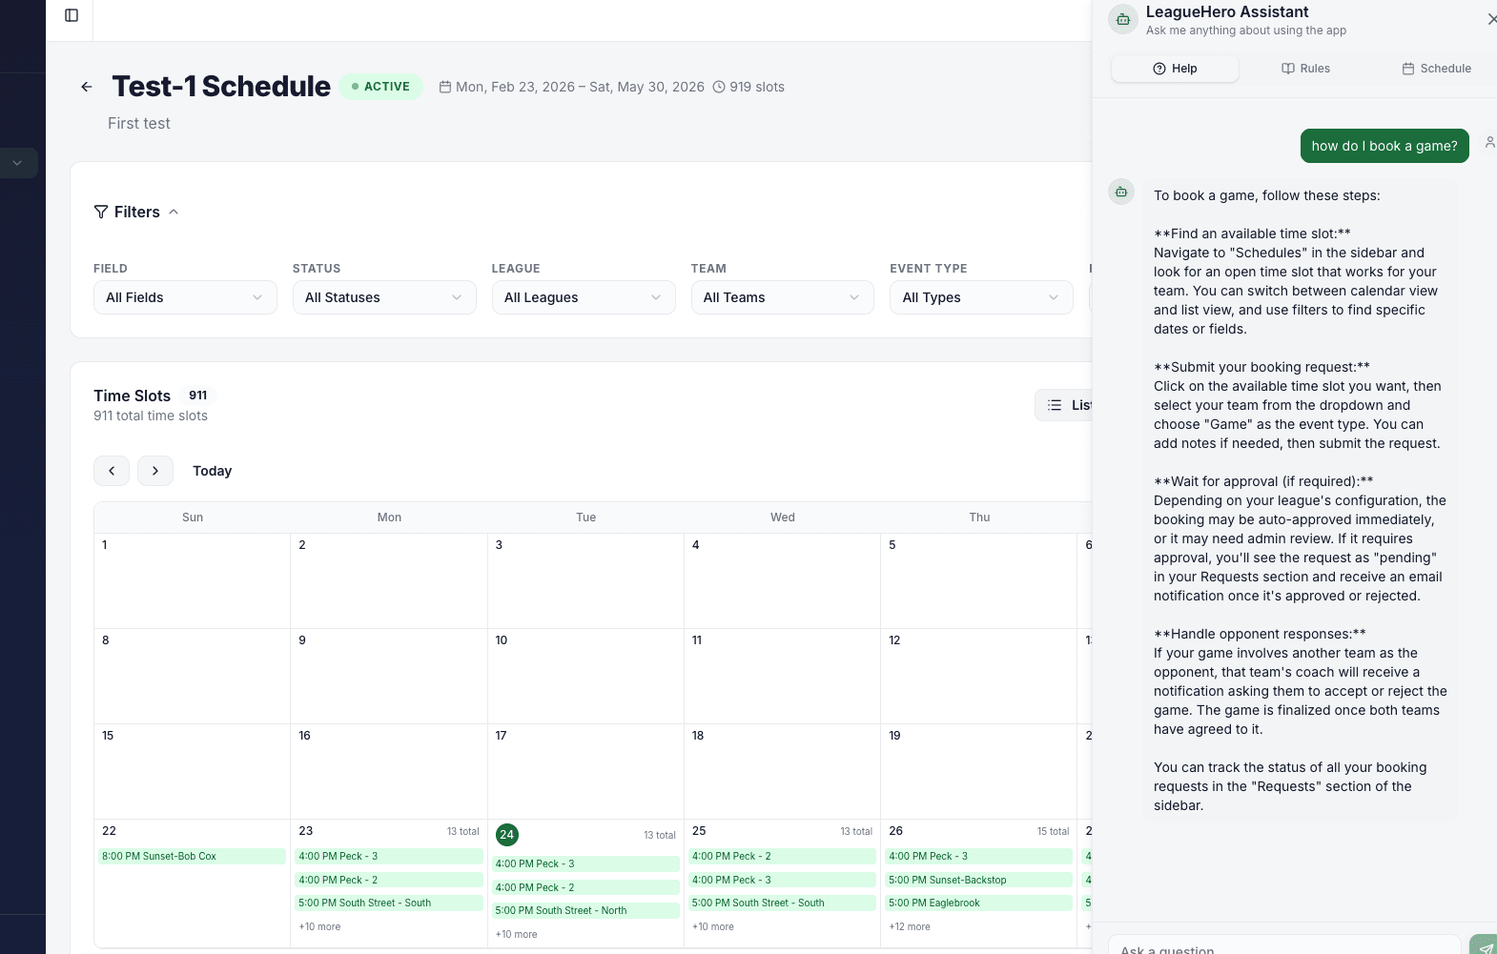The width and height of the screenshot is (1497, 954).
Task: Open the All Leagues dropdown
Action: [x=584, y=297]
